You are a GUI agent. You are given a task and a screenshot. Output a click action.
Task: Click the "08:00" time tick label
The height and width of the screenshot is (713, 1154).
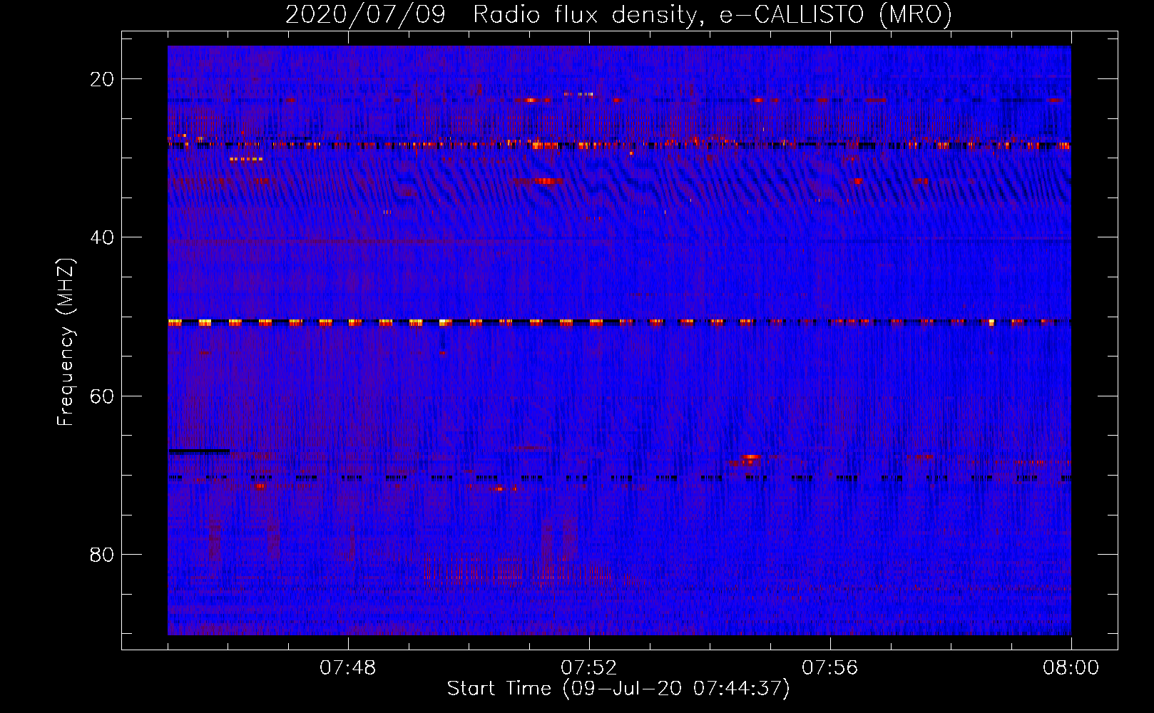(x=1071, y=668)
